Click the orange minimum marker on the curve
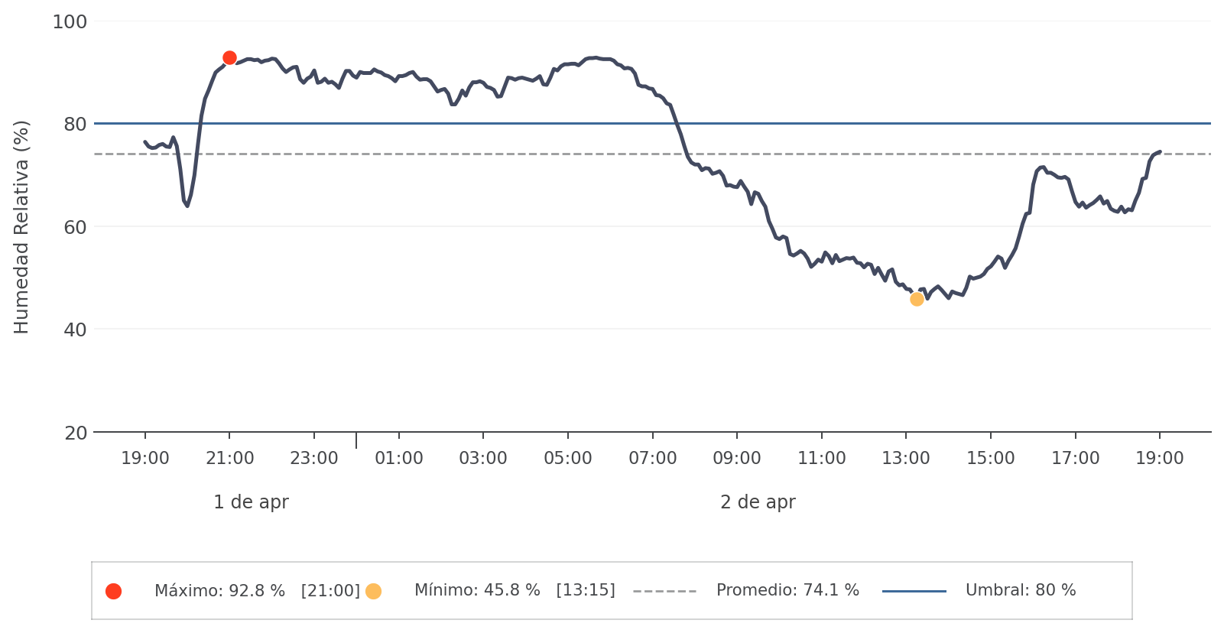The width and height of the screenshot is (1224, 633). click(x=917, y=299)
